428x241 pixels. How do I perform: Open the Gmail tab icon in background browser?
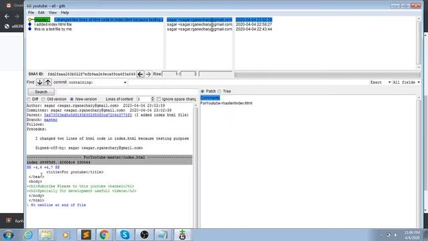(9, 5)
